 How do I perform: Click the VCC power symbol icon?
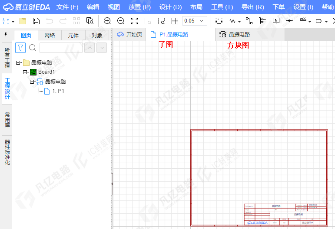[x=303, y=21]
